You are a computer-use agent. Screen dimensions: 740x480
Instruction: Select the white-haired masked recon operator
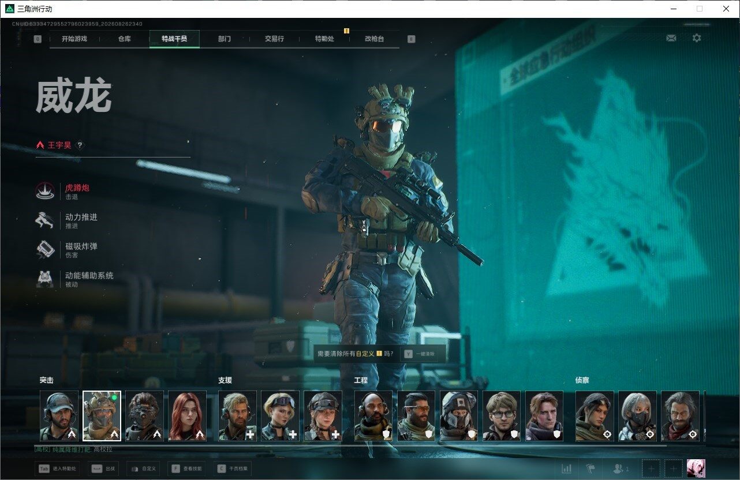637,416
